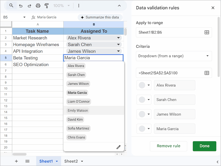Click the horizontal scrollbar thumb under the sheet
This screenshot has height=166, width=221.
(x=20, y=154)
